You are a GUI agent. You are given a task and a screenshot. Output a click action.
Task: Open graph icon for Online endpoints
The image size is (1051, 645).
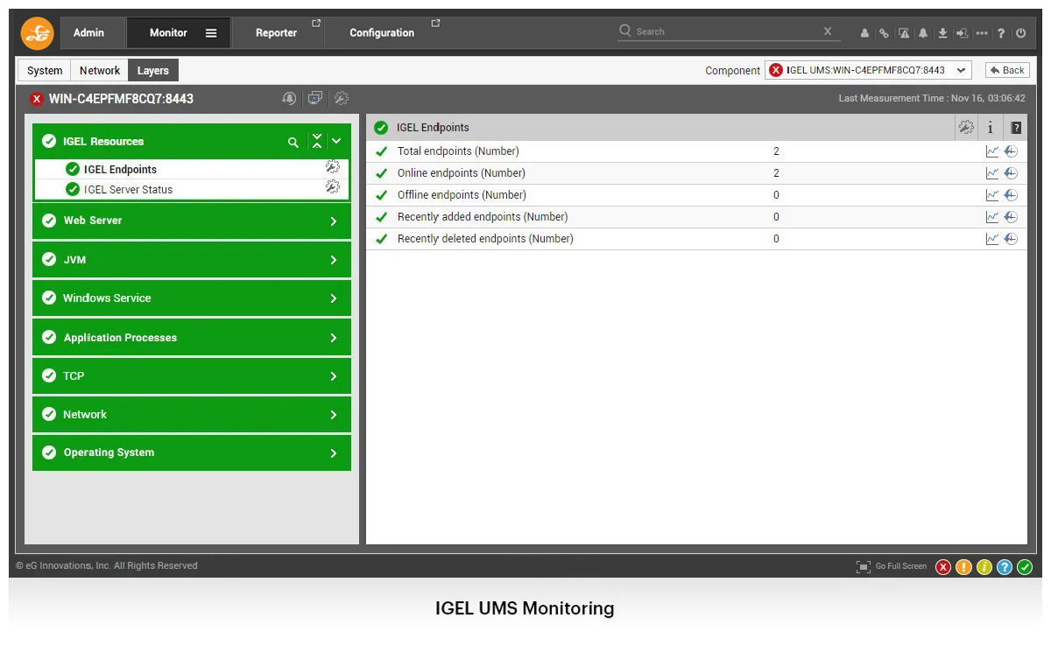(992, 173)
